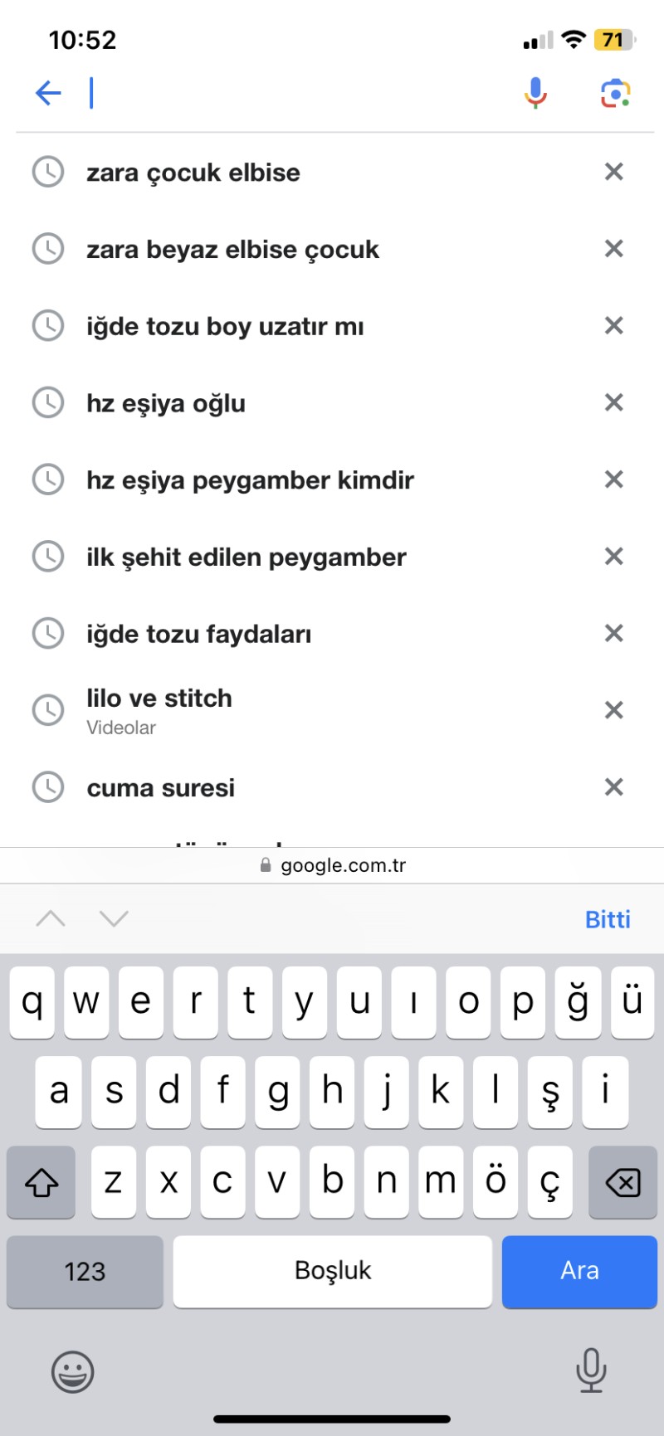Toggle the shift key
The width and height of the screenshot is (664, 1436).
(x=41, y=1182)
